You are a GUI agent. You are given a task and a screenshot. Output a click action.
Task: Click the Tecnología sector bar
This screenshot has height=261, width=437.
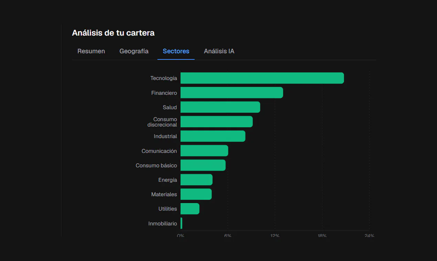262,78
